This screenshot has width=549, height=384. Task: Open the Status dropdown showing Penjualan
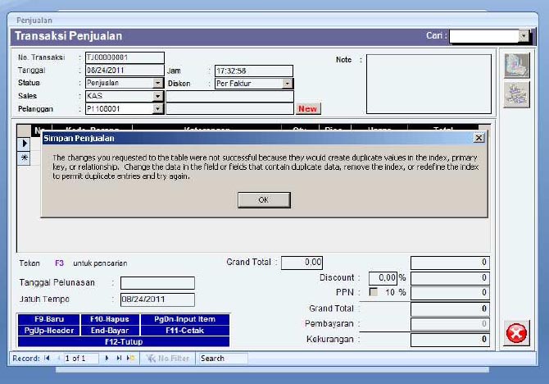(158, 83)
